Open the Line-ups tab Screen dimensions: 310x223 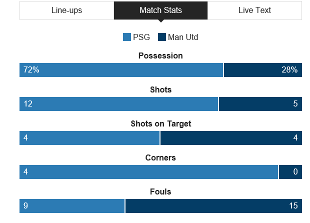click(66, 10)
